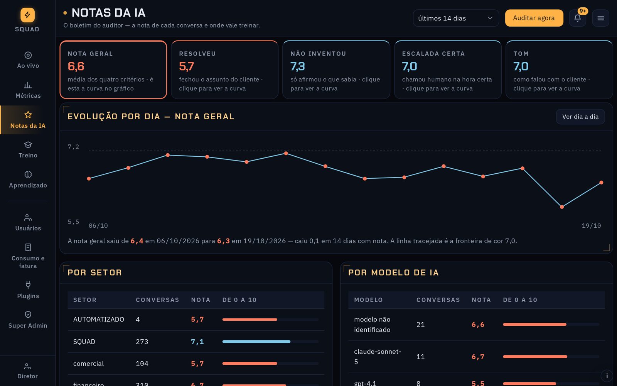Open Consumo e fatura
Image resolution: width=617 pixels, height=386 pixels.
28,256
